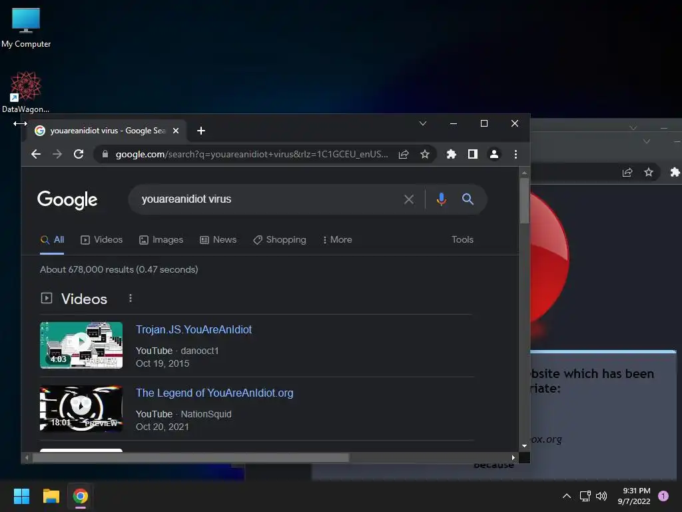682x512 pixels.
Task: Clear the search box with the X
Action: coord(409,199)
